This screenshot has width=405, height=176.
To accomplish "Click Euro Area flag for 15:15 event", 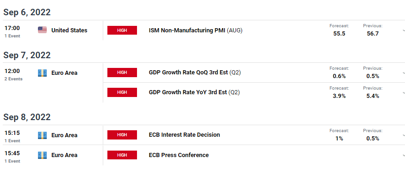I will (43, 135).
